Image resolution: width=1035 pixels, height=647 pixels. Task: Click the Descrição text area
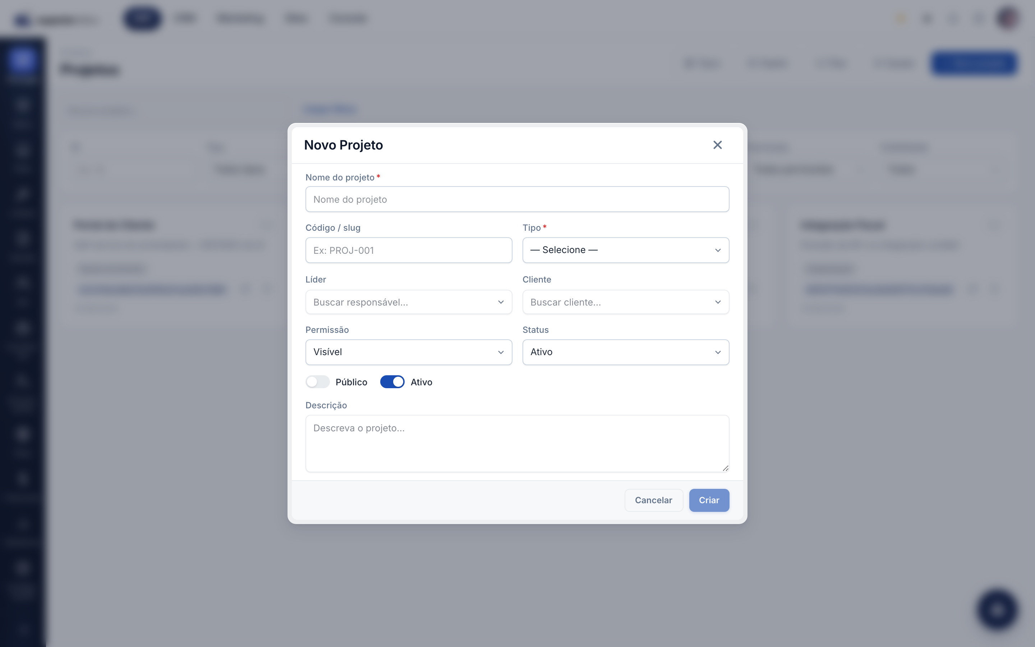point(517,443)
